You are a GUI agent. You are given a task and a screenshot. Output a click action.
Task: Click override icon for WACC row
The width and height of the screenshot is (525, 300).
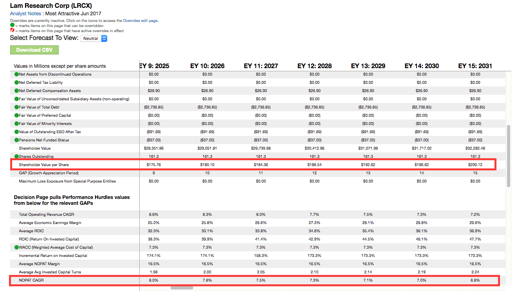click(16, 248)
